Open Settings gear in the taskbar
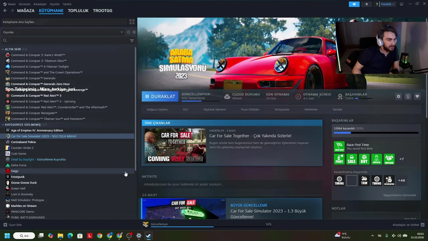428x241 pixels. (x=139, y=236)
